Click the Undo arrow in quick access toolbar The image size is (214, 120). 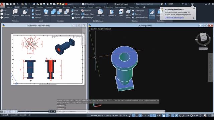point(17,4)
